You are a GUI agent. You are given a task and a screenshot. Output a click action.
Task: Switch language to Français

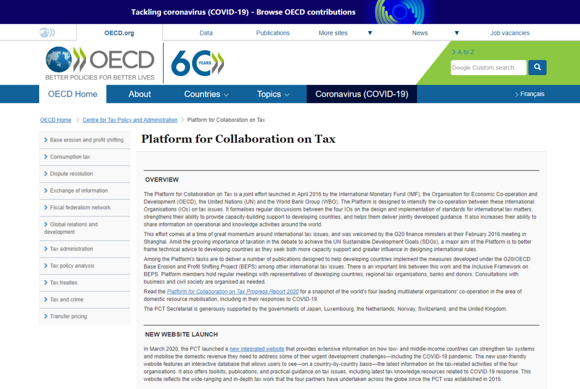click(x=530, y=94)
